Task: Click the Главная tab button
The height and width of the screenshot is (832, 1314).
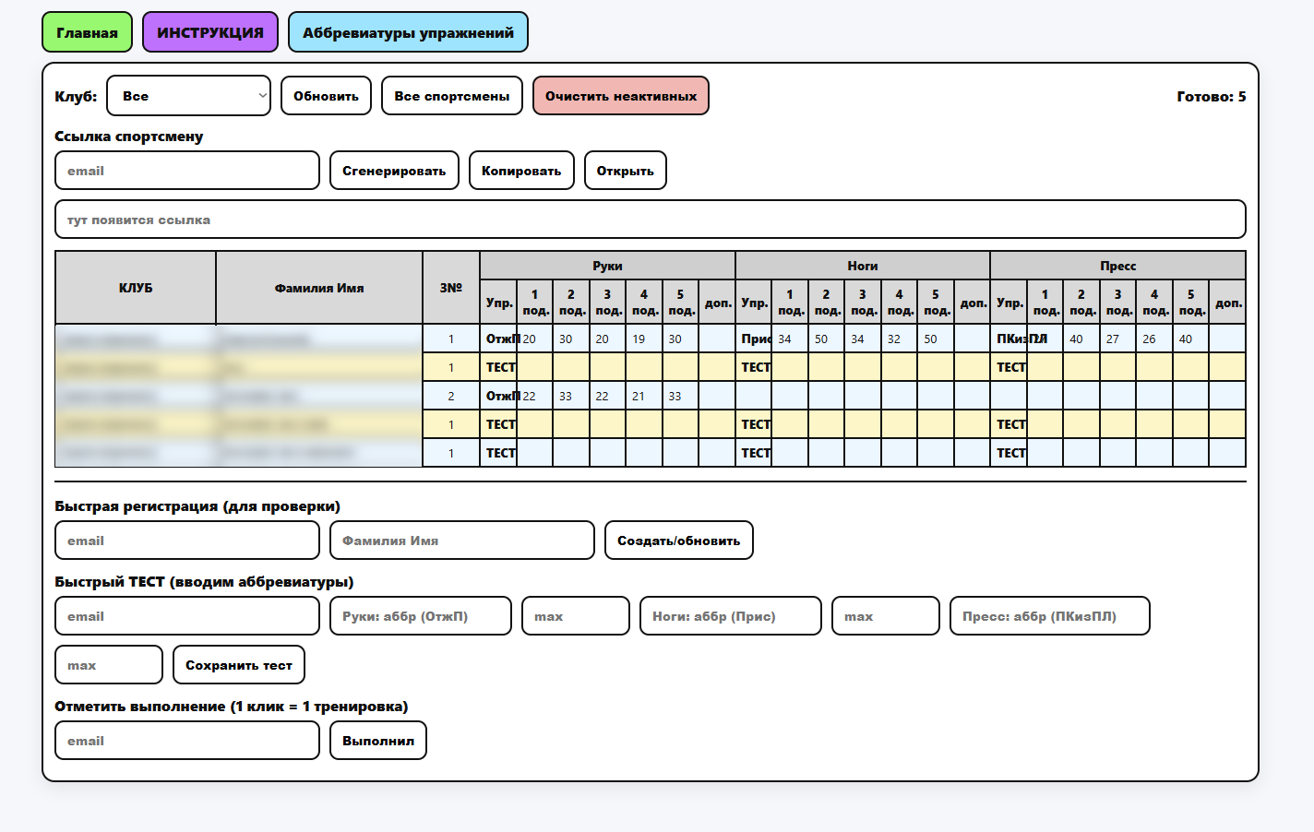Action: point(87,32)
